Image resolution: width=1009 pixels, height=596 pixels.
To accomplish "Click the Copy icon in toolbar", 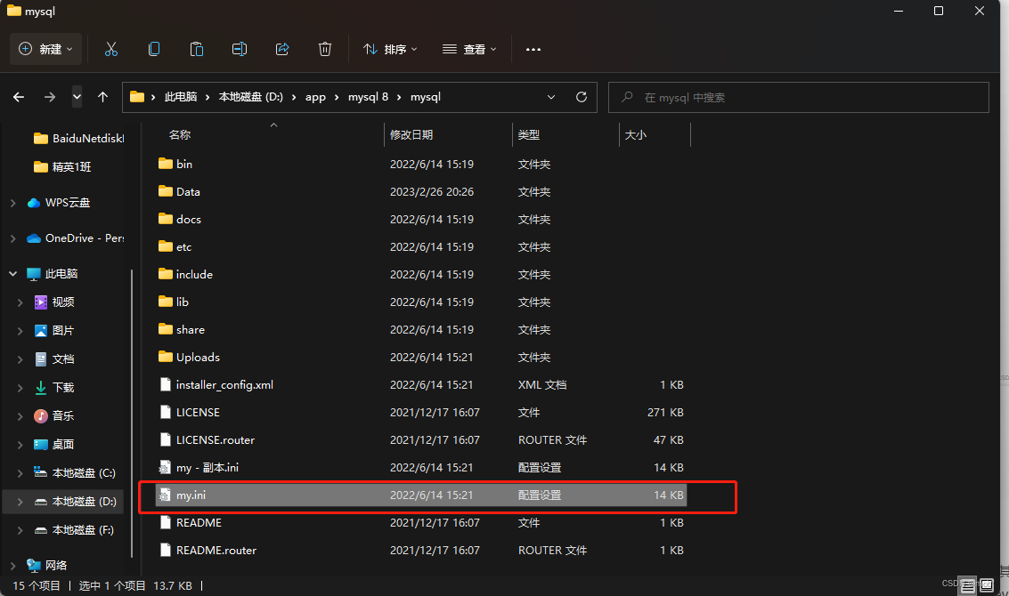I will (x=154, y=49).
